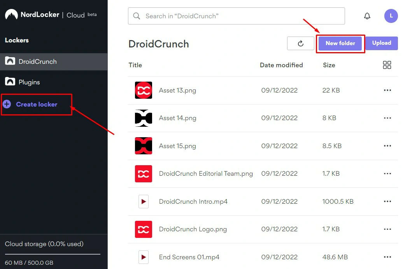The width and height of the screenshot is (403, 269).
Task: Click the NordLocker logo icon
Action: [11, 14]
